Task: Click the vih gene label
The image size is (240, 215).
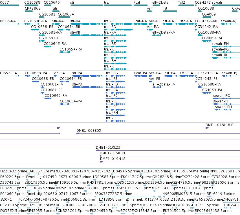Action: [x=55, y=8]
